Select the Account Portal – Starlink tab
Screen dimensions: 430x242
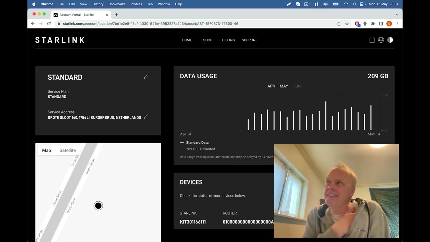pos(80,15)
